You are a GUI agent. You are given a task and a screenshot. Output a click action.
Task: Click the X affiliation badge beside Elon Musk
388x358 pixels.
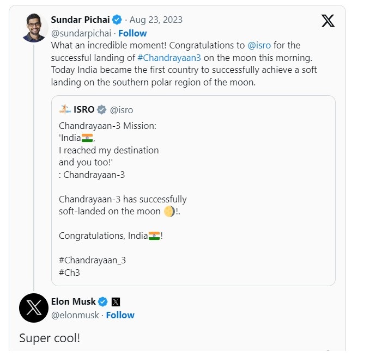coord(116,301)
